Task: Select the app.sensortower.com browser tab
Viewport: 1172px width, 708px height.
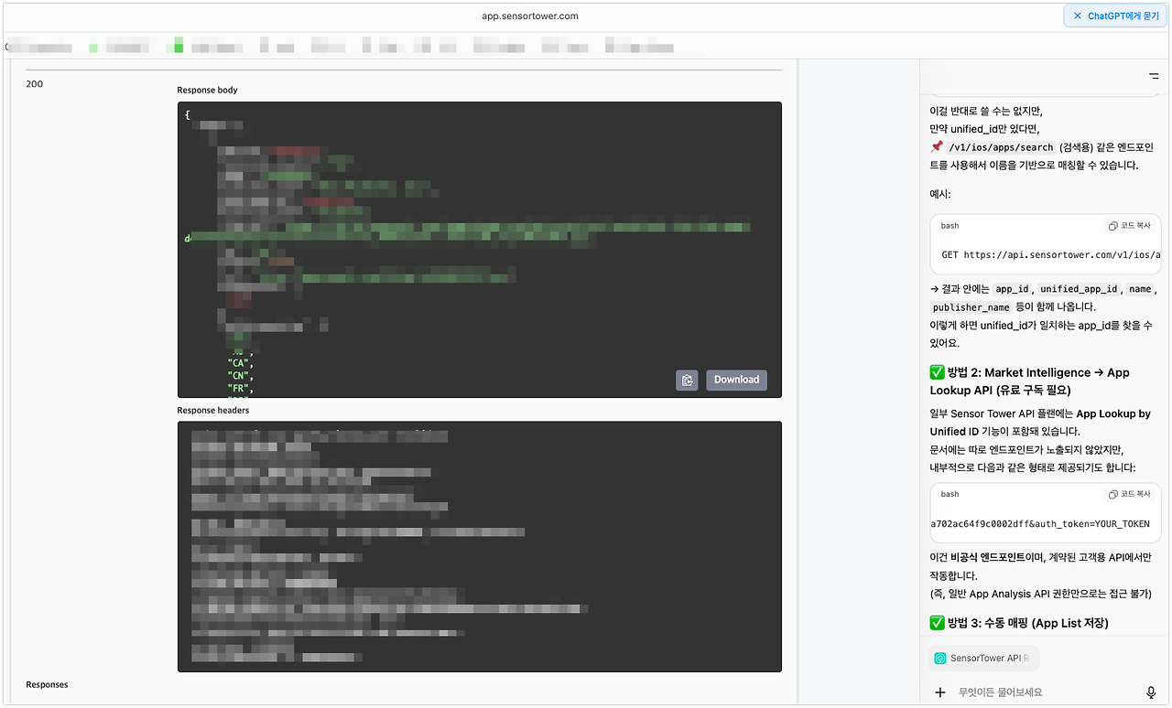Action: (586, 15)
